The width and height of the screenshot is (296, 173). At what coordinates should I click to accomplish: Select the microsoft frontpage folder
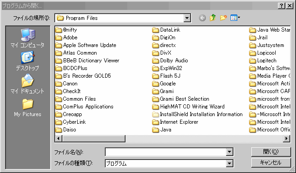[x=269, y=99]
